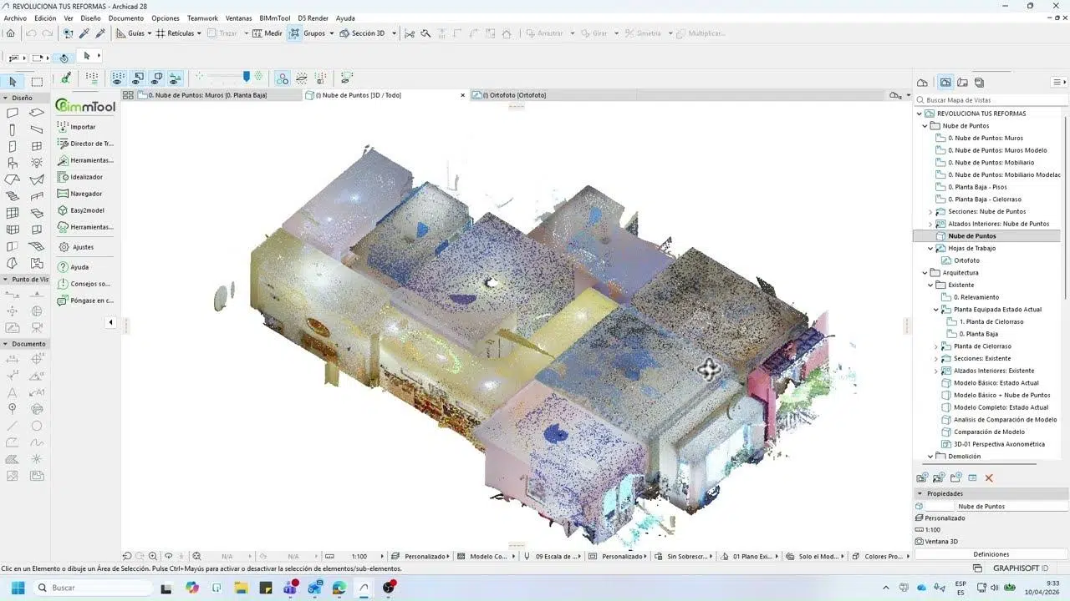Open the Guías dropdown arrow
The height and width of the screenshot is (601, 1070).
150,33
